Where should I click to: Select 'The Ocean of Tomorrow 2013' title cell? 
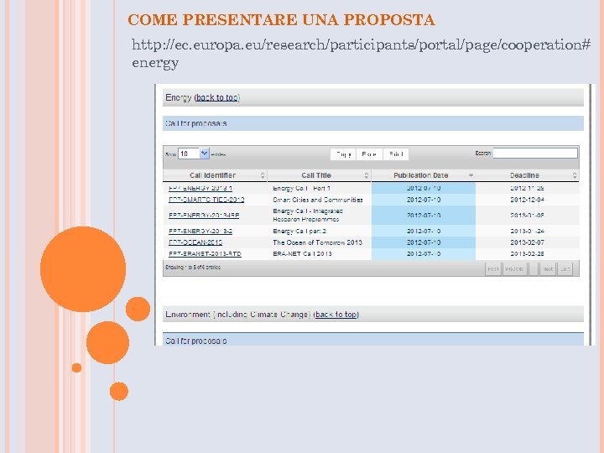317,242
